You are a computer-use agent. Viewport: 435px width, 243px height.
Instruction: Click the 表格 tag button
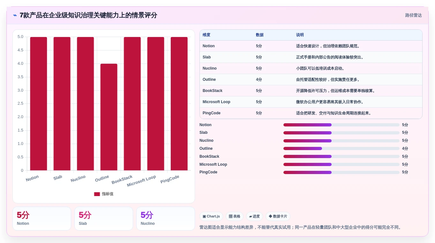click(235, 216)
